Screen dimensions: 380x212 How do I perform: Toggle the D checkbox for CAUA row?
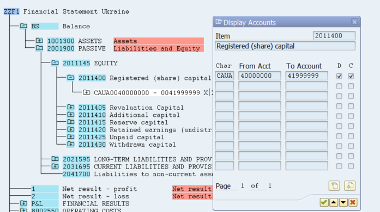pos(339,76)
